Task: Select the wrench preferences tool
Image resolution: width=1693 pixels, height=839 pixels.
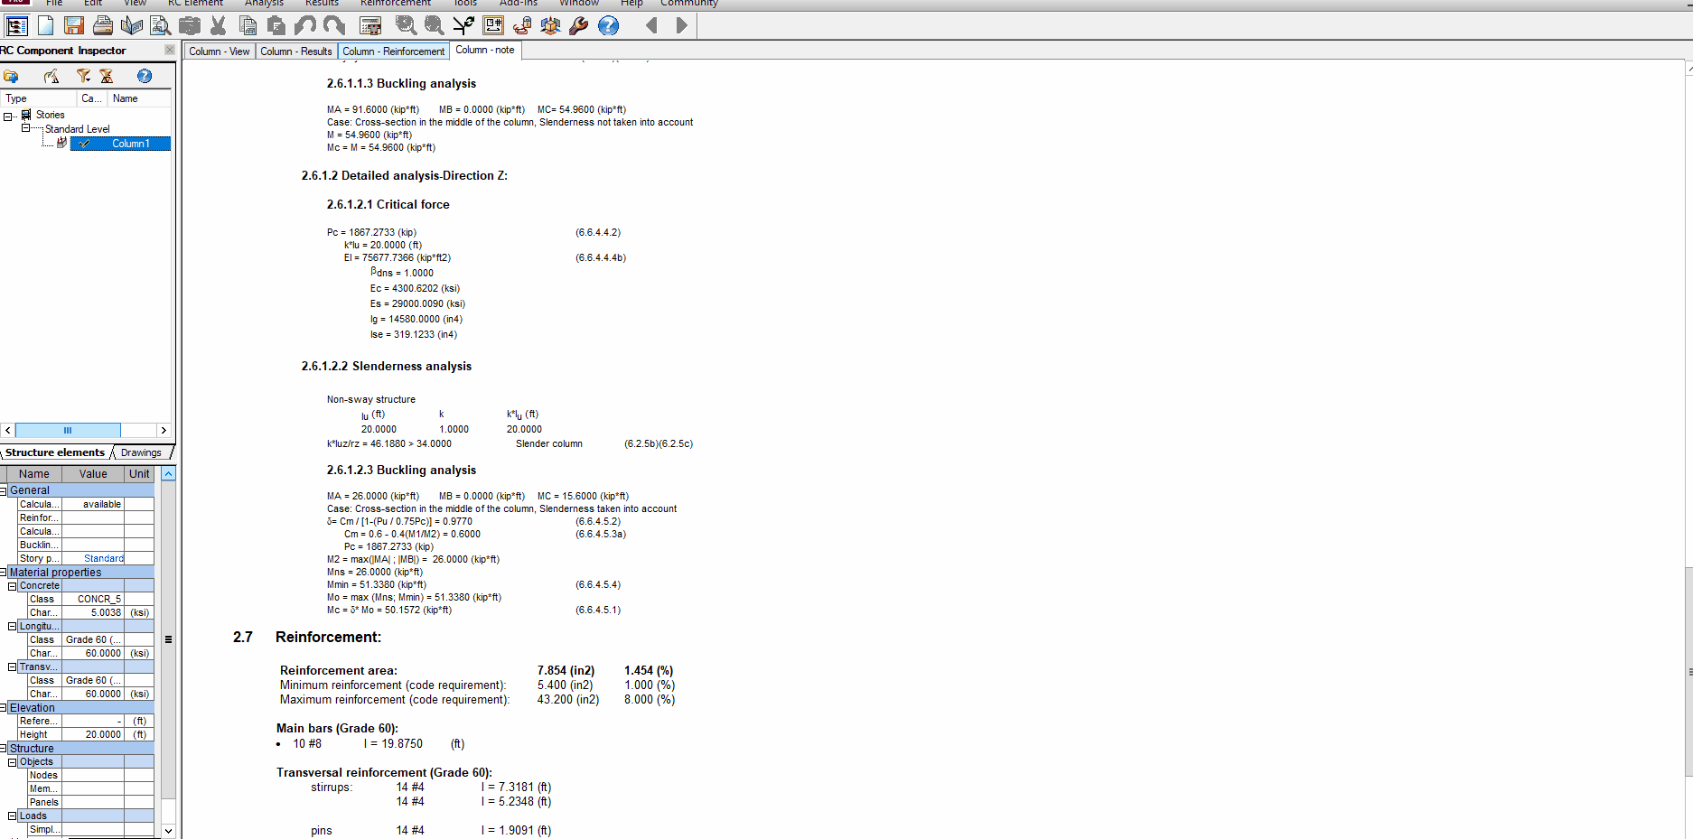Action: click(x=579, y=25)
